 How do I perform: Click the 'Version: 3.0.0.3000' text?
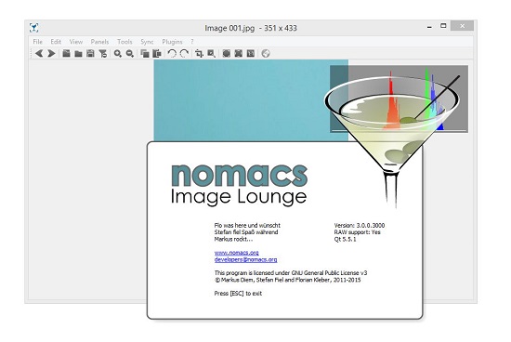(x=360, y=225)
